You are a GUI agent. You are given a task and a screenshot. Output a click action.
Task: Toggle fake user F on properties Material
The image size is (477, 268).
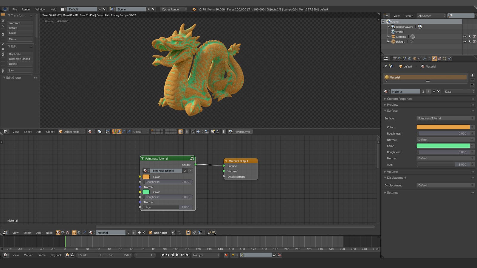pyautogui.click(x=428, y=91)
